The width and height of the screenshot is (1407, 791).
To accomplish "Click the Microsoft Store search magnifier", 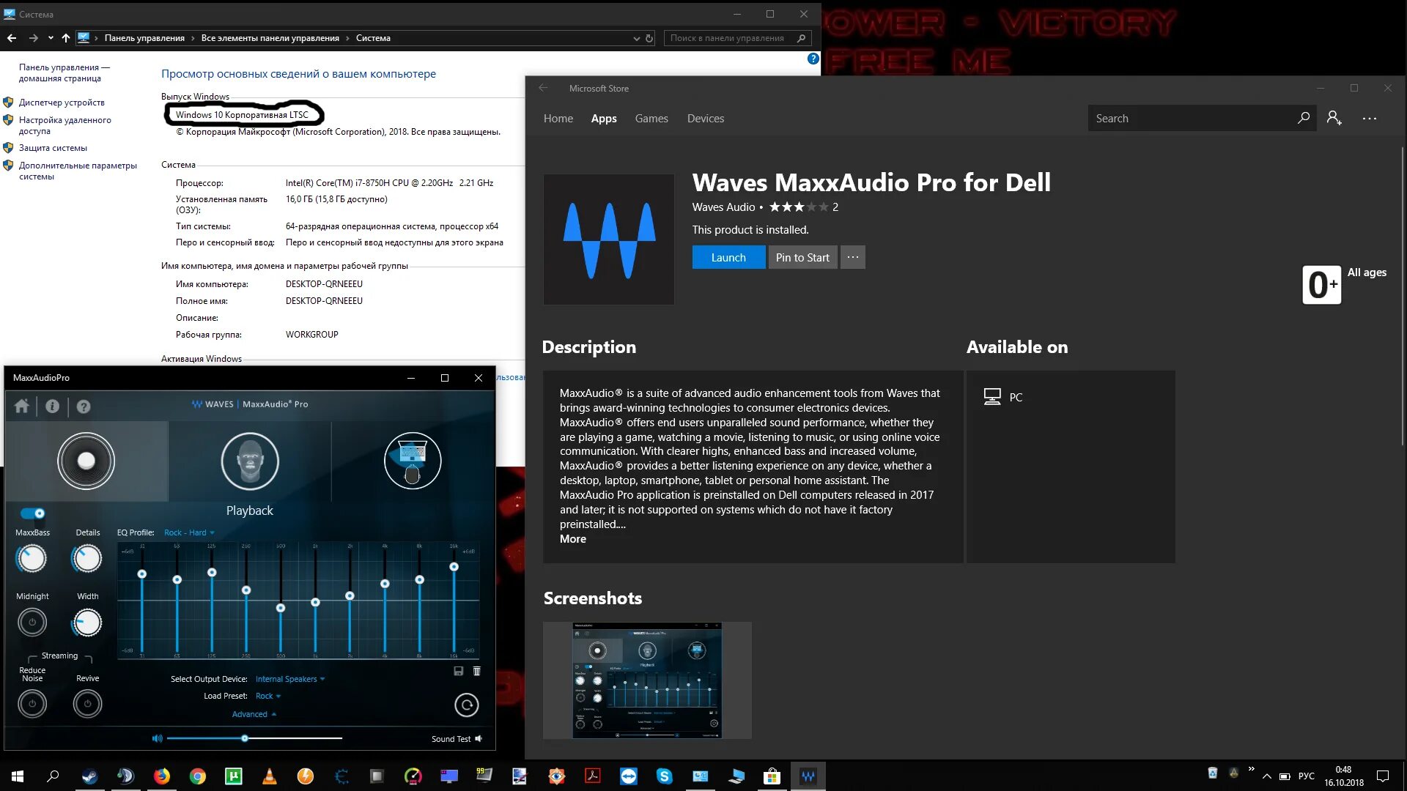I will [x=1303, y=118].
